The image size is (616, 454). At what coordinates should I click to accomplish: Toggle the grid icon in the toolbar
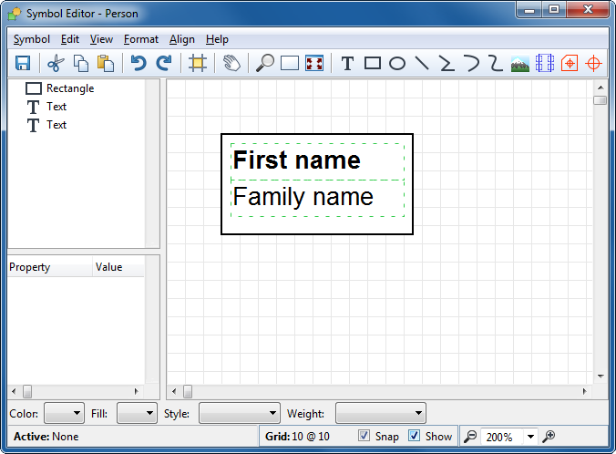197,63
